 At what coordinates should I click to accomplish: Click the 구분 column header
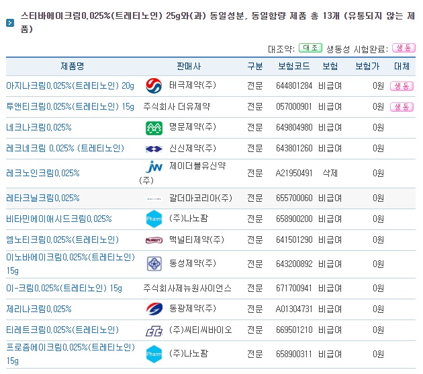click(255, 66)
